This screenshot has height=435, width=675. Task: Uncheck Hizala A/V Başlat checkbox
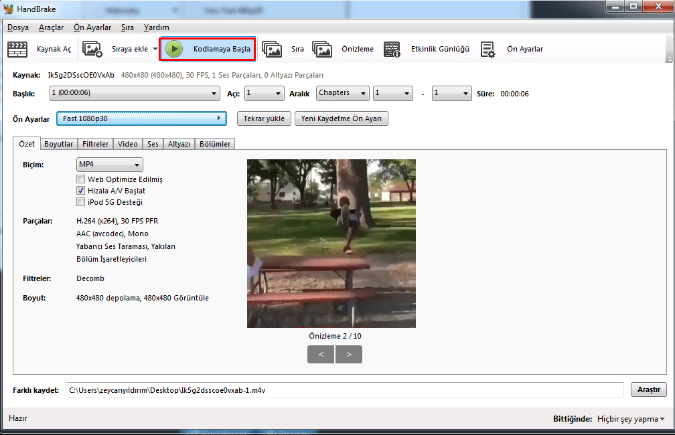point(80,190)
